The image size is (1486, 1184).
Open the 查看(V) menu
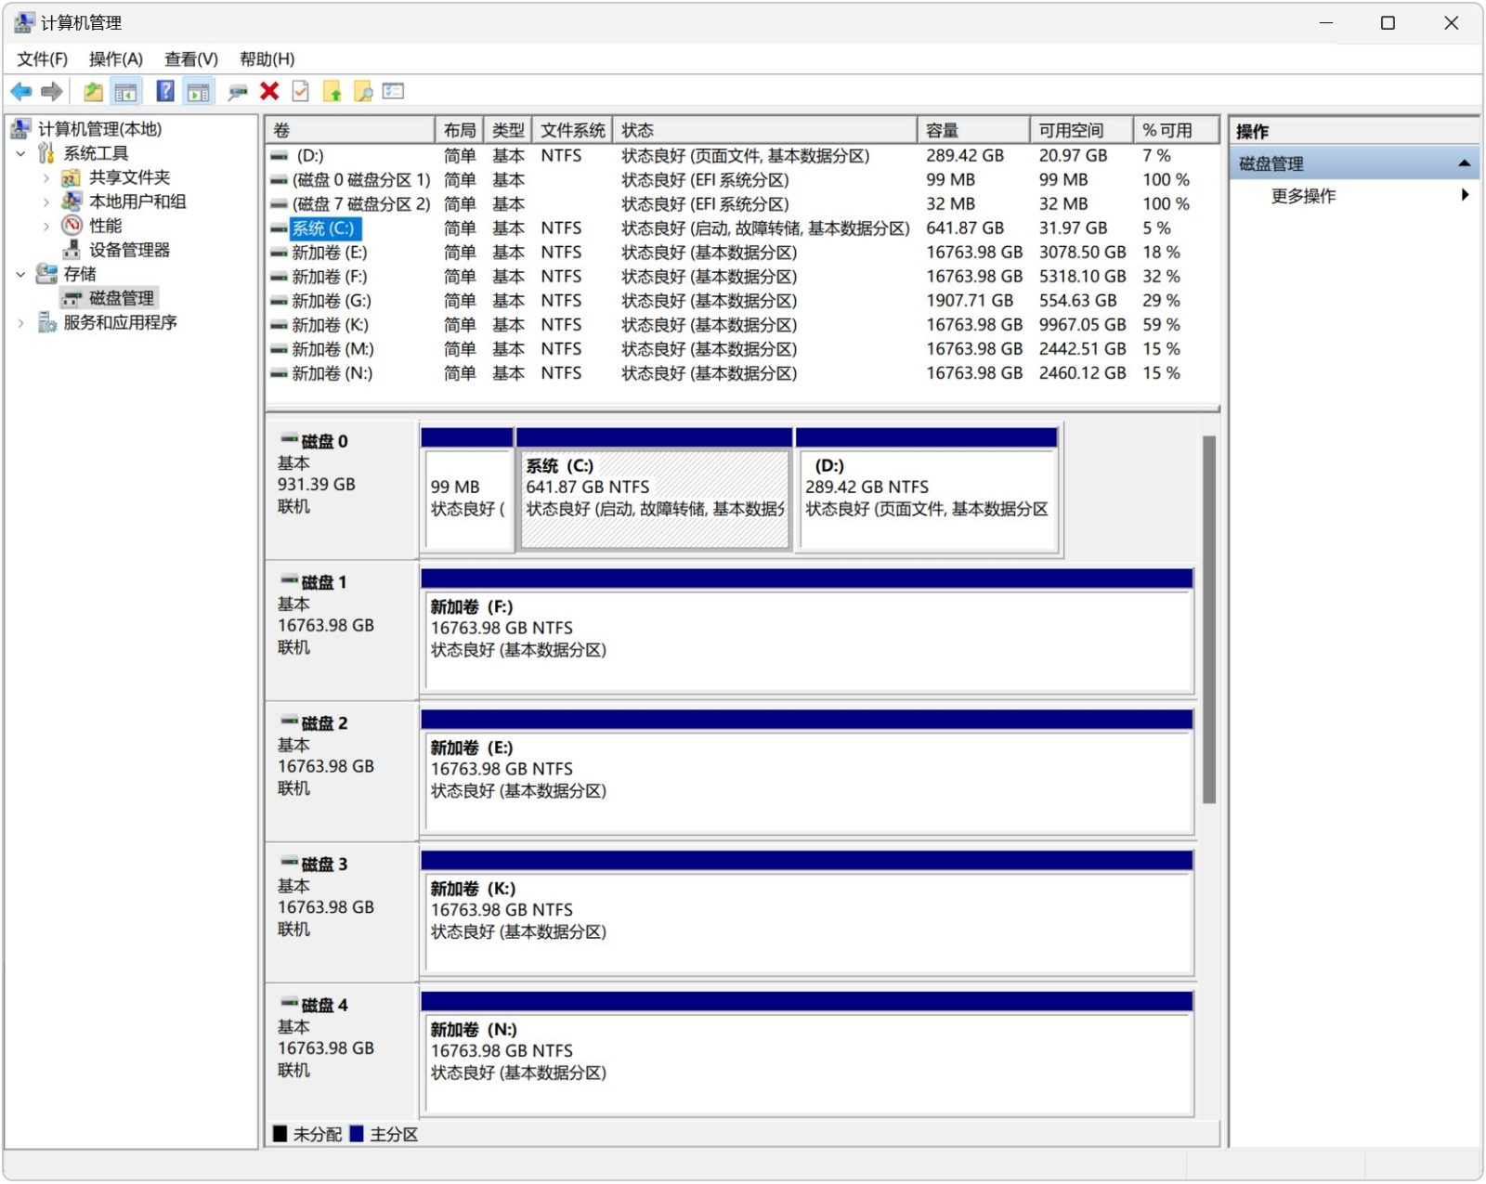(x=191, y=59)
